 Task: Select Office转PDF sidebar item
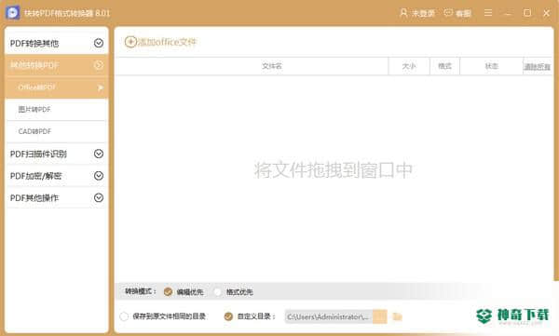[56, 87]
